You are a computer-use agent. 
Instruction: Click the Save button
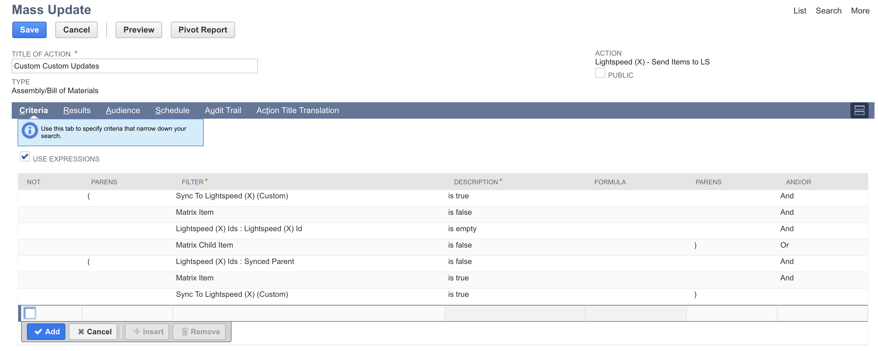click(x=29, y=30)
